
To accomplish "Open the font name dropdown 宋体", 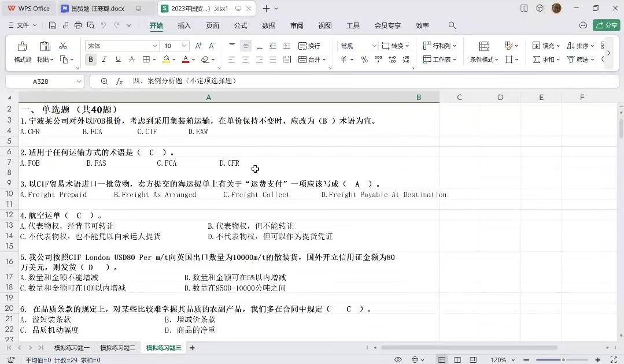I will [154, 46].
